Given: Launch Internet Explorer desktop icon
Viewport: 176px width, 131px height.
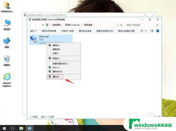Looking at the screenshot, I should pyautogui.click(x=7, y=80).
